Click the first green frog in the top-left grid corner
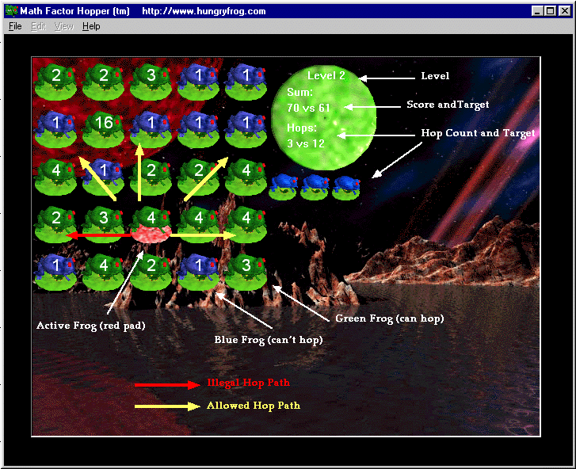The width and height of the screenshot is (576, 469). (55, 79)
